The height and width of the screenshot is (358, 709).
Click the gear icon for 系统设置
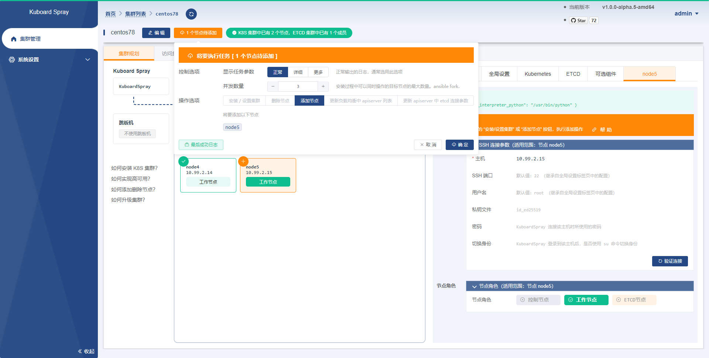12,59
